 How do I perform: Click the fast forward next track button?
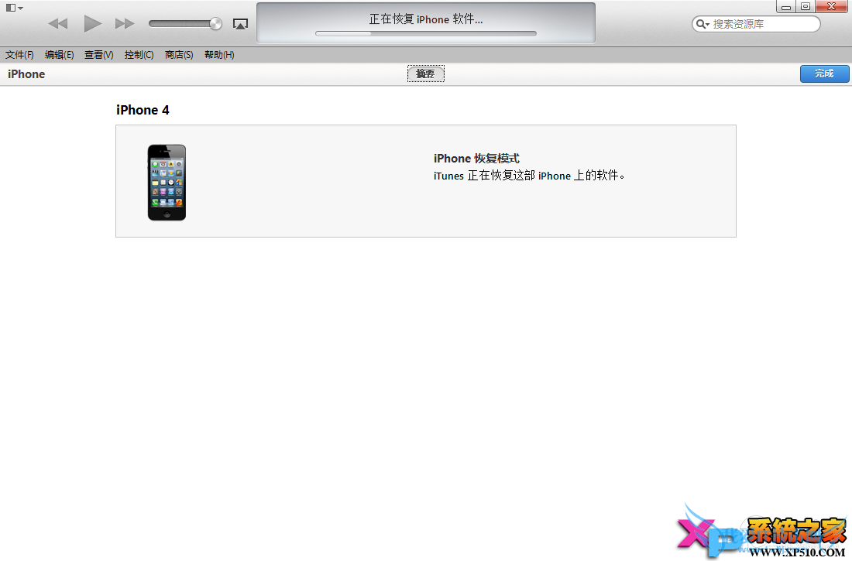pyautogui.click(x=125, y=23)
